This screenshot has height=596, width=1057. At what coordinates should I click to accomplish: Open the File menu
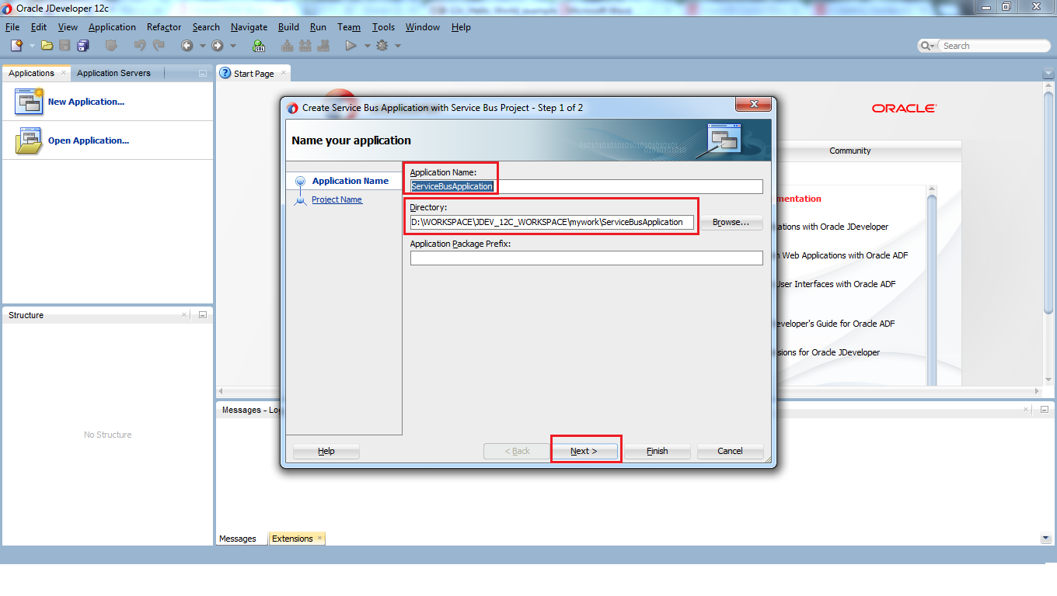(12, 27)
